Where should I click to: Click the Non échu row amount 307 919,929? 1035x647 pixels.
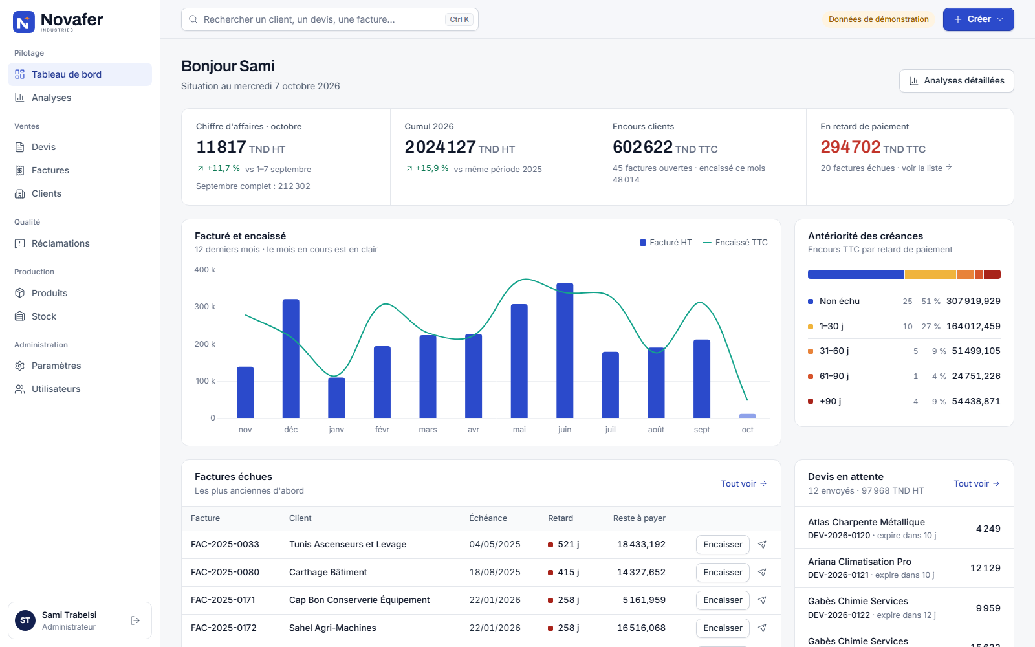click(x=974, y=302)
